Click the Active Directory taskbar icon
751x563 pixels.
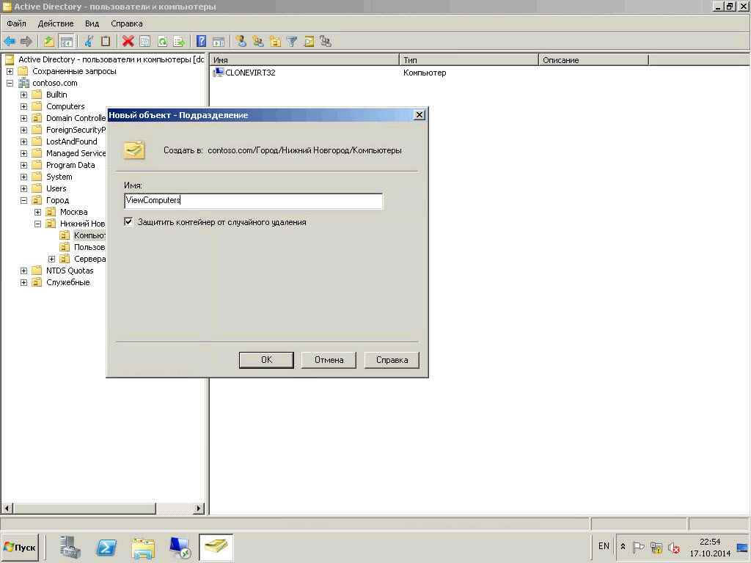point(216,547)
